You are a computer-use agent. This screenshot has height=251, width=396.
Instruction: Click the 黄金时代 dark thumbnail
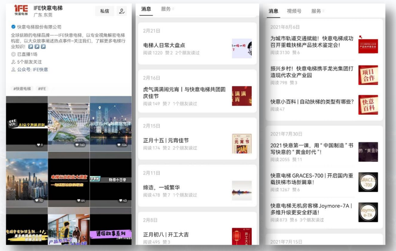tap(368, 152)
